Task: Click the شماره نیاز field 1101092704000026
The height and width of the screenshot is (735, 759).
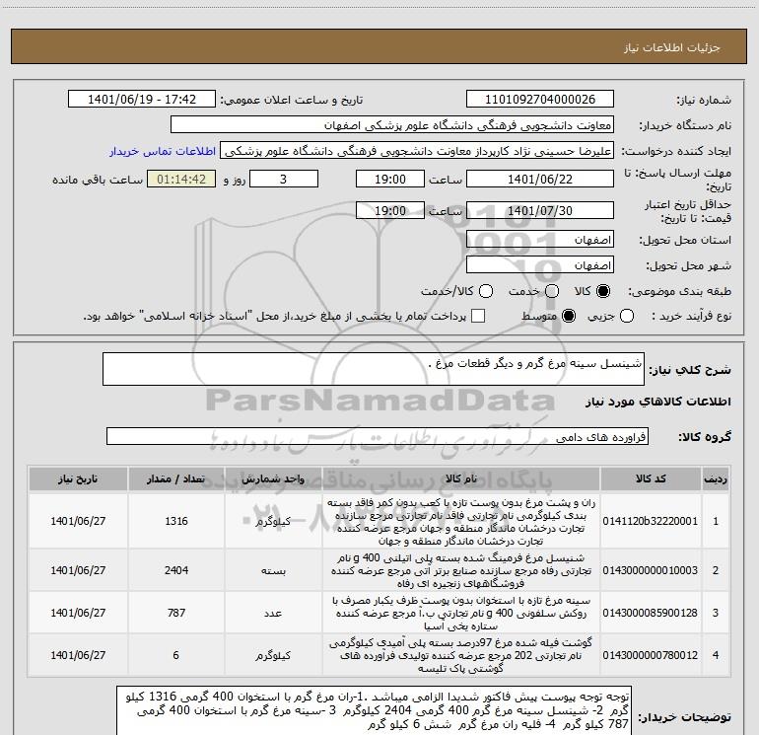Action: pos(540,100)
